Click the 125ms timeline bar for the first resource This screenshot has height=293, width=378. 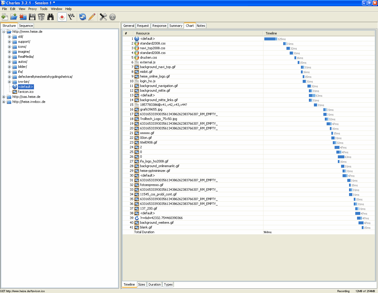270,39
